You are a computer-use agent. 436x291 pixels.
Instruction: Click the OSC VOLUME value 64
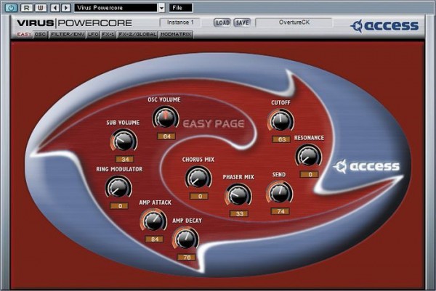[x=166, y=136]
